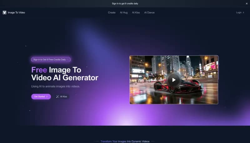Click 'Sign in to get 8 credits daily' banner text

(x=125, y=3)
